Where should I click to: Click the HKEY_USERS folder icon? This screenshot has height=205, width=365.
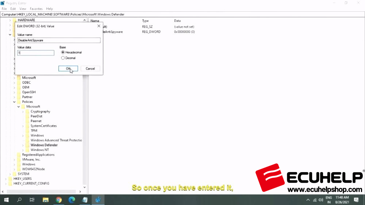[10, 179]
